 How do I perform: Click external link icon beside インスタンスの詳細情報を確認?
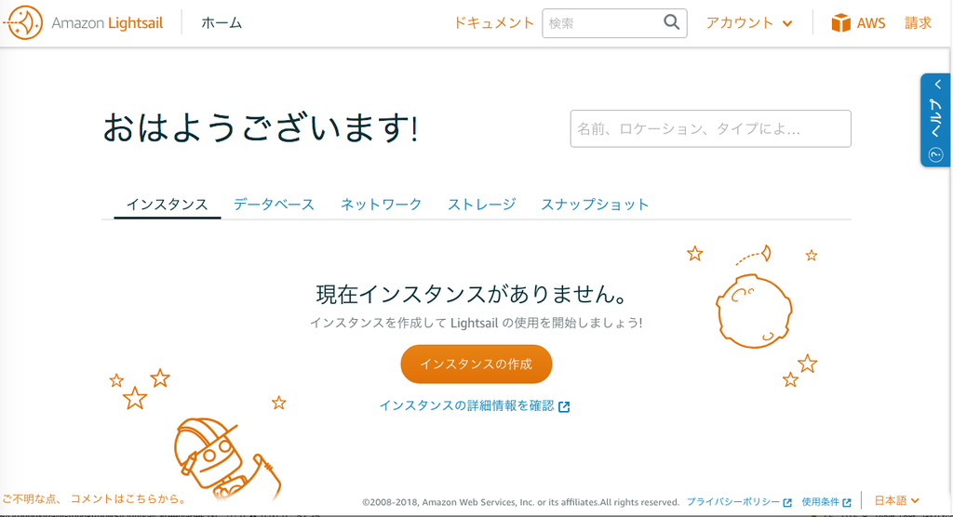tap(564, 406)
